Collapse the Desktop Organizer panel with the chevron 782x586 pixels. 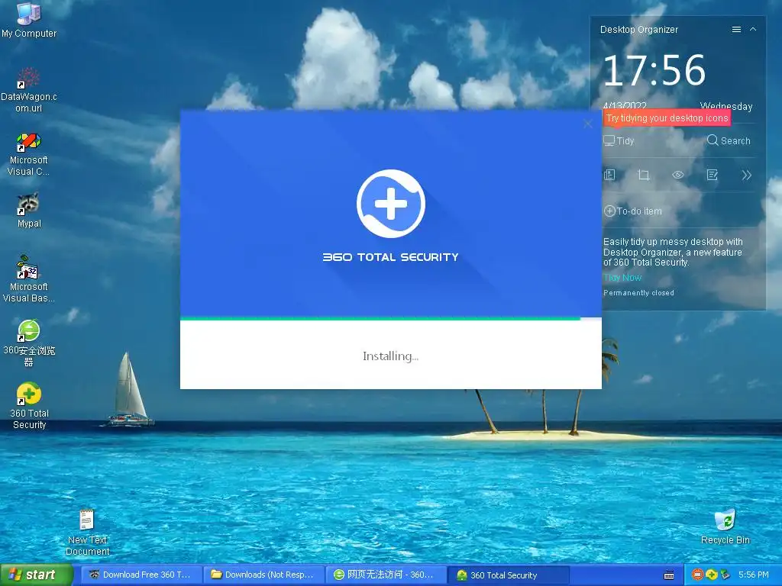tap(753, 30)
